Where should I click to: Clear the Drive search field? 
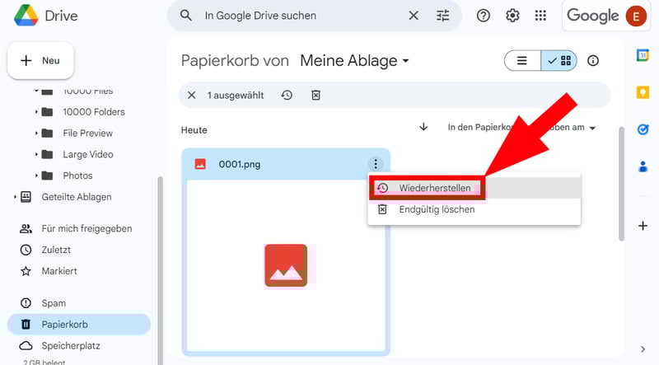[414, 16]
